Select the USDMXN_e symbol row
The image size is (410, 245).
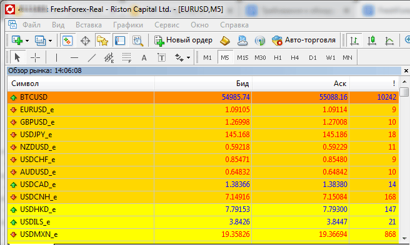tap(203, 234)
